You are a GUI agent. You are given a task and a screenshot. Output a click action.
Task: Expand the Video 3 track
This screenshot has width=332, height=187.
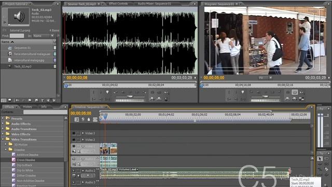83,133
